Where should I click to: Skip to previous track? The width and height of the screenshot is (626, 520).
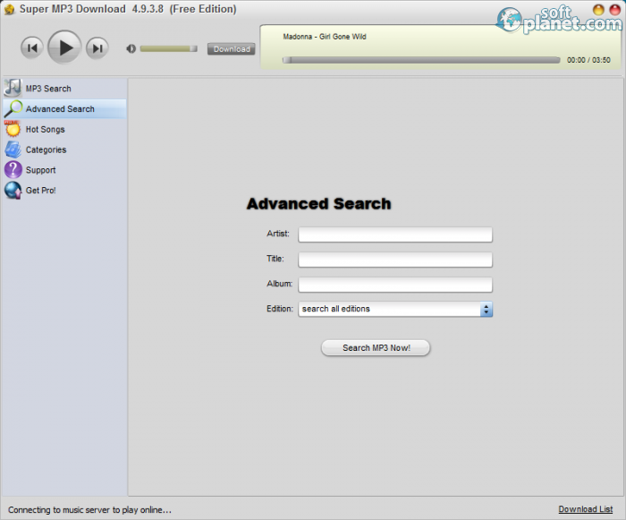[32, 48]
